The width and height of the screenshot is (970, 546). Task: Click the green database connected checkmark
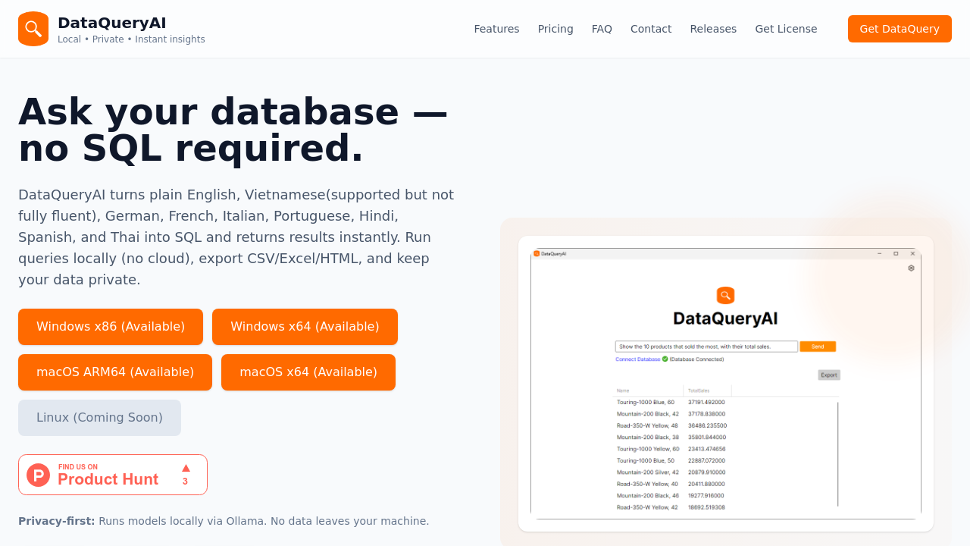click(x=663, y=359)
